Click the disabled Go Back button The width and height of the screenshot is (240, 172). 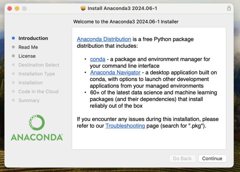coord(182,159)
